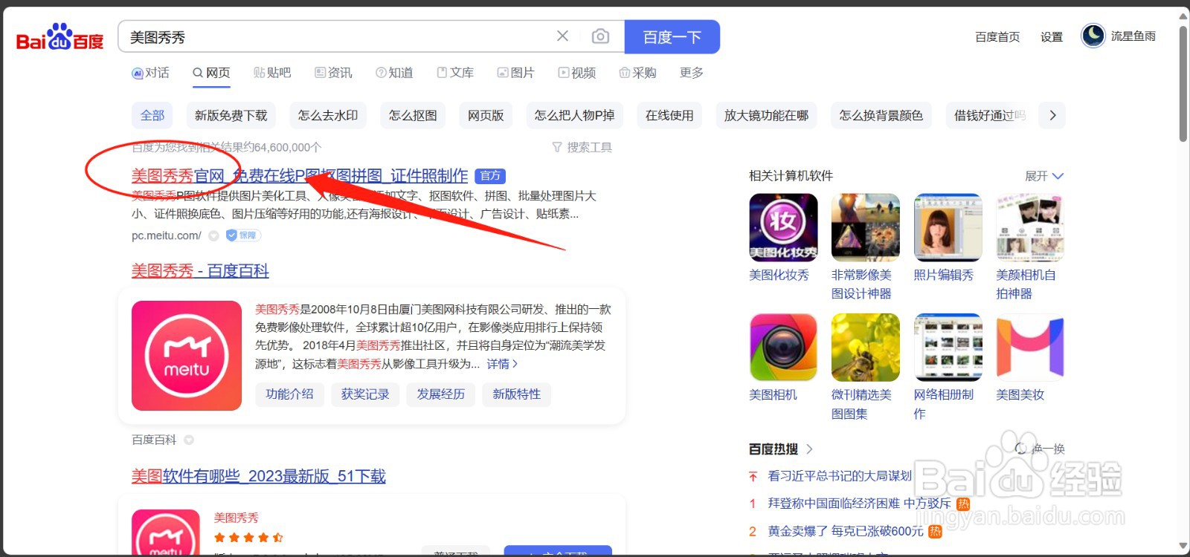Click page vertical scrollbar thumb
The height and width of the screenshot is (557, 1190).
[x=1183, y=83]
